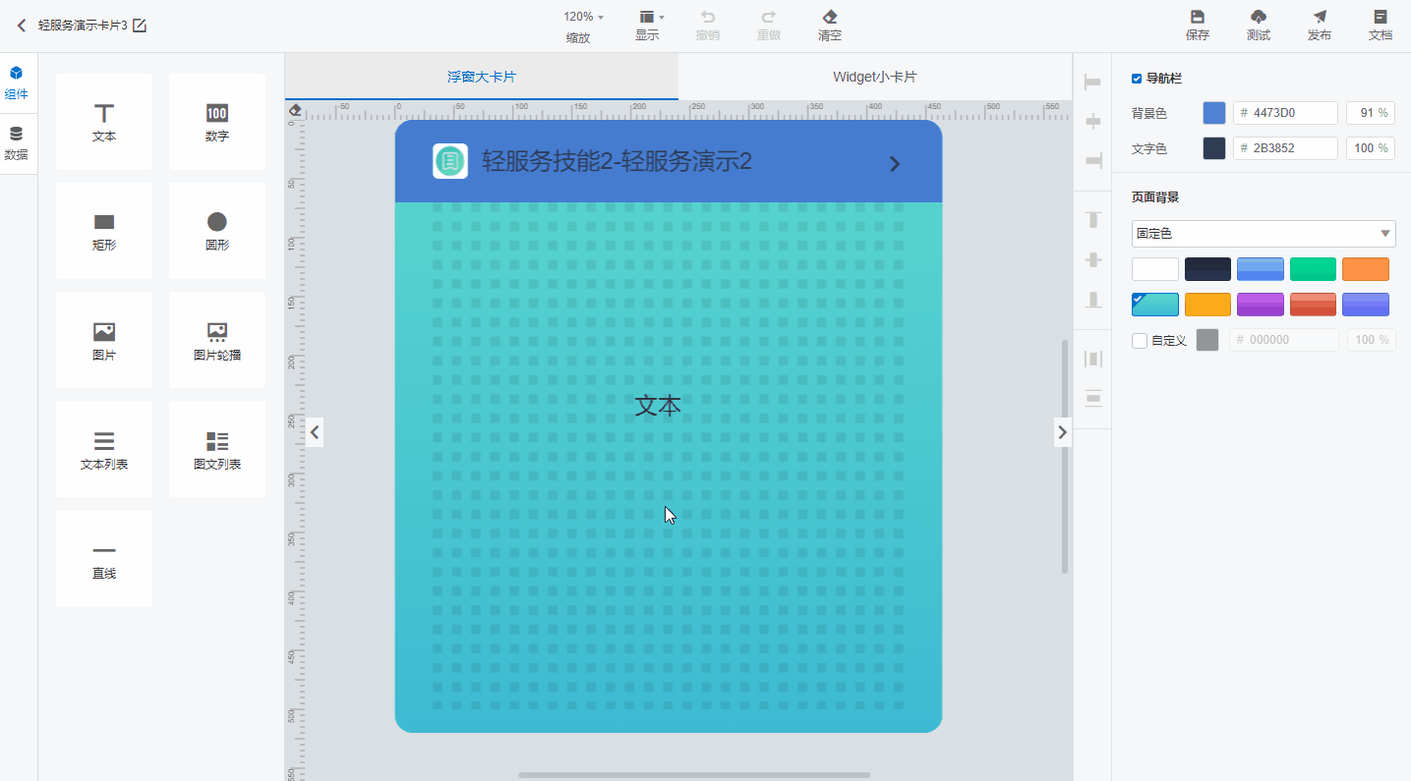The height and width of the screenshot is (781, 1411).
Task: Edit the card name pencil icon
Action: pyautogui.click(x=140, y=26)
